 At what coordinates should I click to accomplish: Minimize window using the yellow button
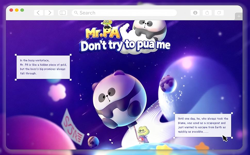tap(16, 10)
